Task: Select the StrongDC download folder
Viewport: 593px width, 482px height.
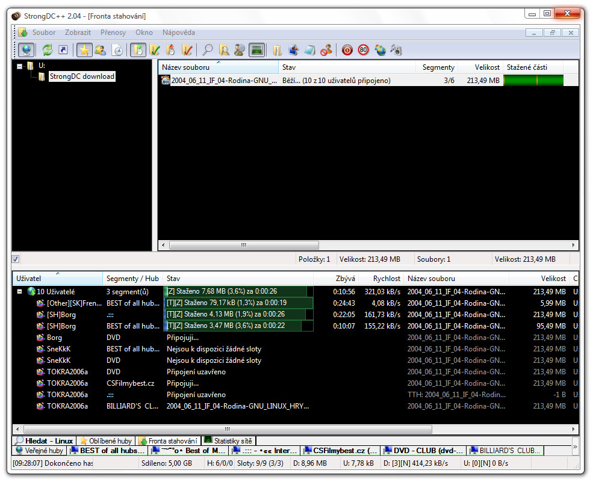Action: click(82, 76)
